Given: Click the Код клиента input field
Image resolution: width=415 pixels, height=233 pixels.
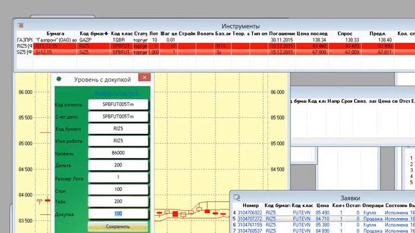Looking at the screenshot, I should click(x=118, y=104).
